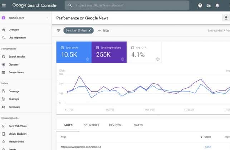Open the help question mark icon
The width and height of the screenshot is (230, 150).
tap(200, 5)
